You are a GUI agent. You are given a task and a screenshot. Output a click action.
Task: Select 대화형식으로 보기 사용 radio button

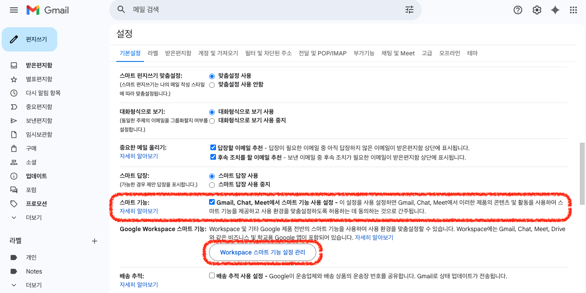[212, 112]
